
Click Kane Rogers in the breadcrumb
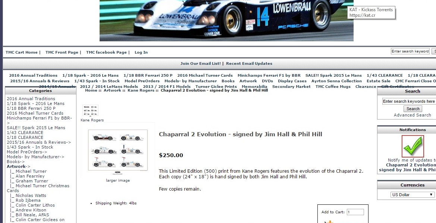point(141,90)
